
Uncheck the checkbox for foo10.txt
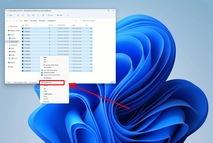pyautogui.click(x=23, y=58)
